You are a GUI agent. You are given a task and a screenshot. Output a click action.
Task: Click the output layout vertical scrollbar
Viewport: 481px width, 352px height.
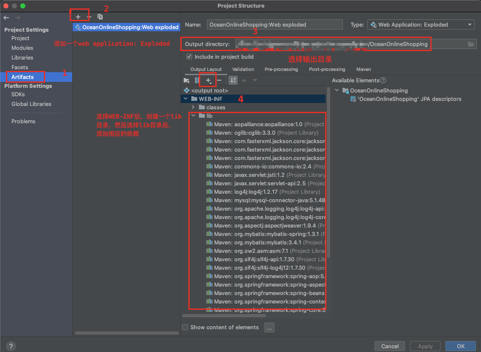(328, 172)
